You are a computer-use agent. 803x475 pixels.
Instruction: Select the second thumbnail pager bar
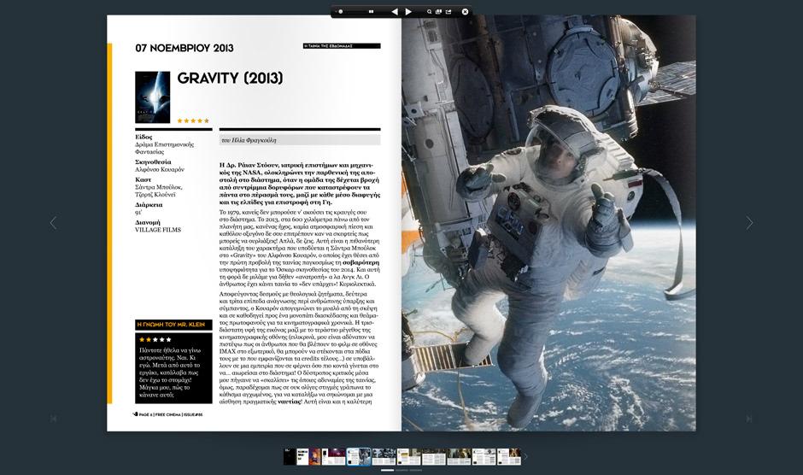click(401, 471)
